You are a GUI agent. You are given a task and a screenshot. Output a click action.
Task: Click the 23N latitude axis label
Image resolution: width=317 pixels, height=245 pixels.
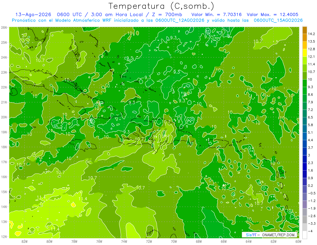(4, 72)
